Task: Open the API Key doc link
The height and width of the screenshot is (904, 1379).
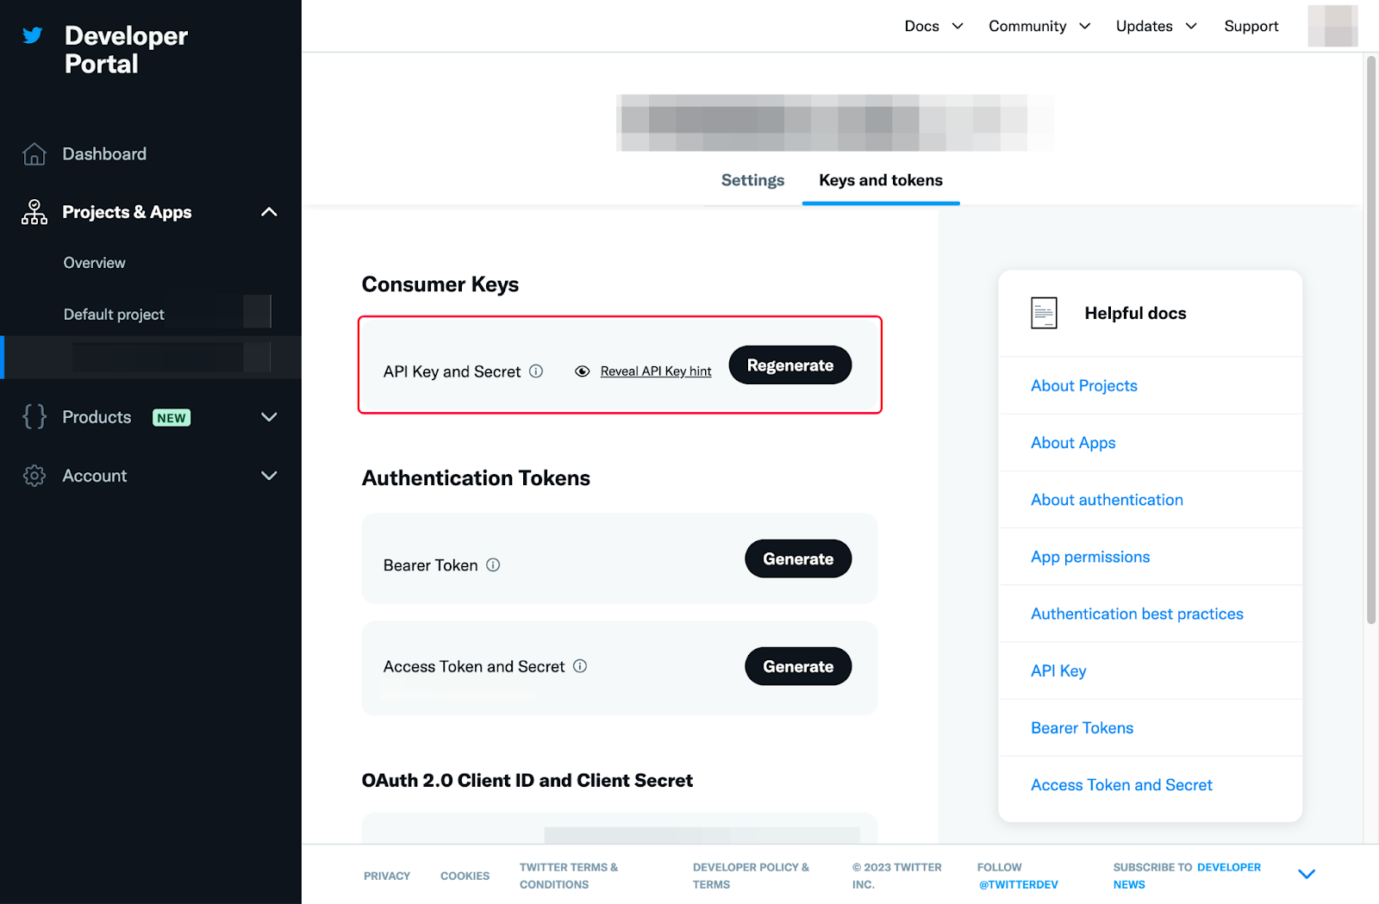Action: (x=1058, y=670)
